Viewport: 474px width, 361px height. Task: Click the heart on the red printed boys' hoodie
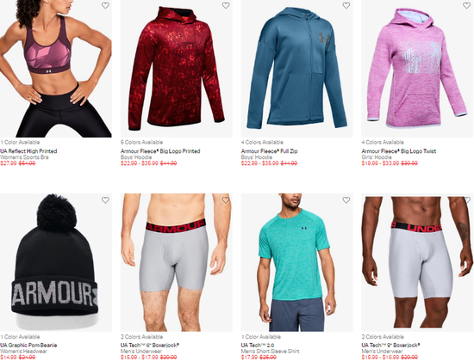point(226,5)
